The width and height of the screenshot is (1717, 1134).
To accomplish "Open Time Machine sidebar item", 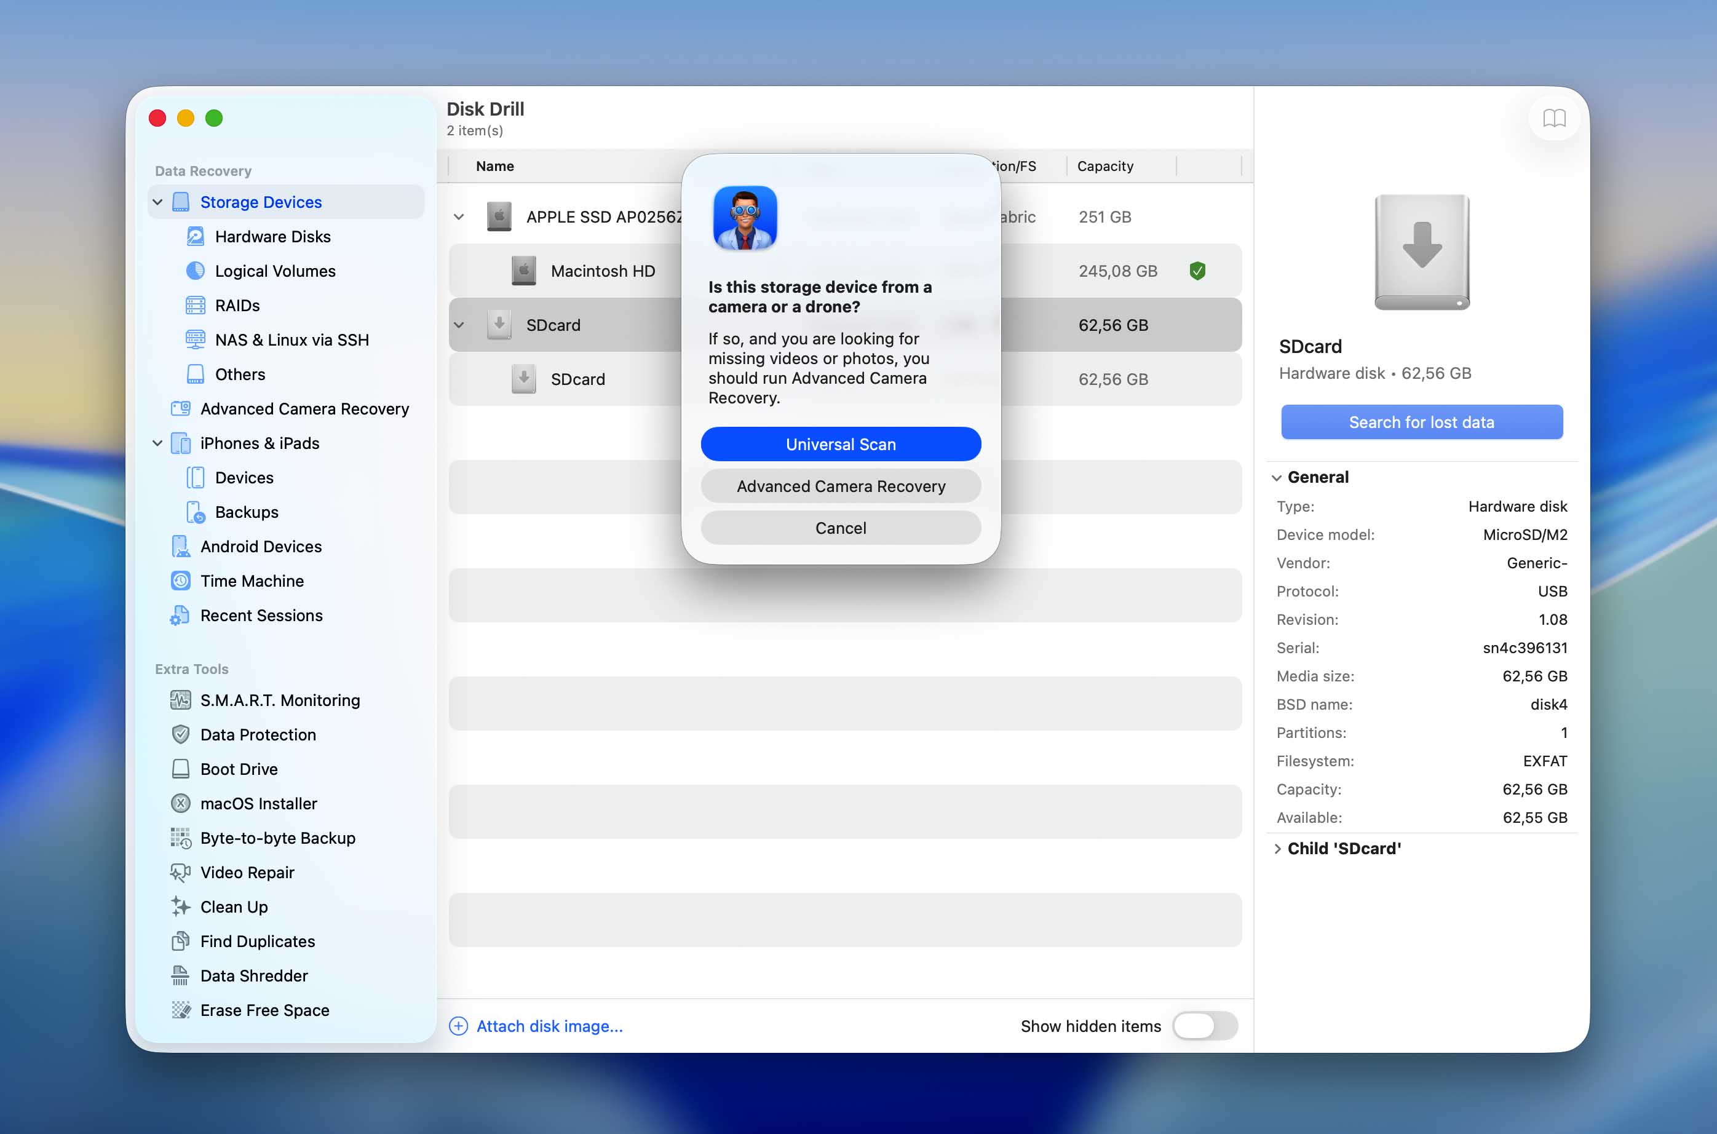I will point(287,581).
